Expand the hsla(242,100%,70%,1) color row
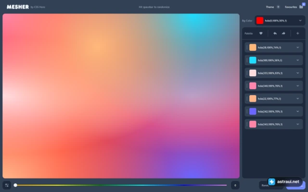Viewport: 308px width, 192px height. [x=297, y=111]
